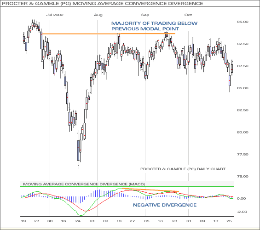Click the 'MAJORITY OF TRADING BELOW' annotation line

click(x=154, y=23)
